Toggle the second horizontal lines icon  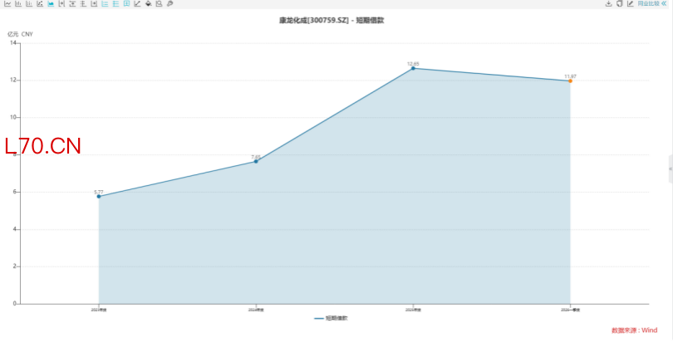point(115,3)
